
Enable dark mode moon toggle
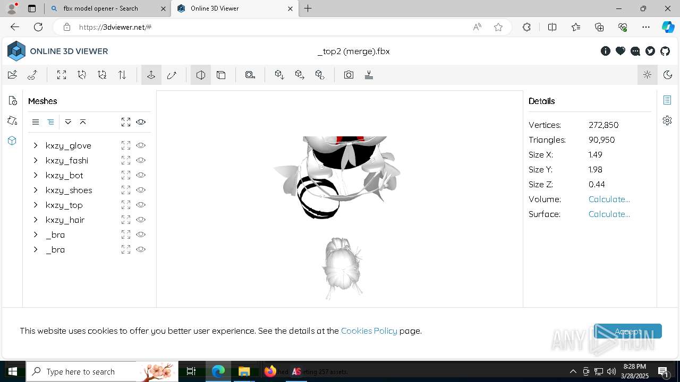pyautogui.click(x=668, y=75)
